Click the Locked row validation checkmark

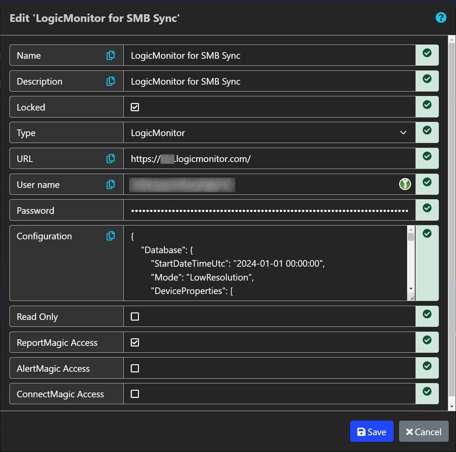[x=427, y=105]
